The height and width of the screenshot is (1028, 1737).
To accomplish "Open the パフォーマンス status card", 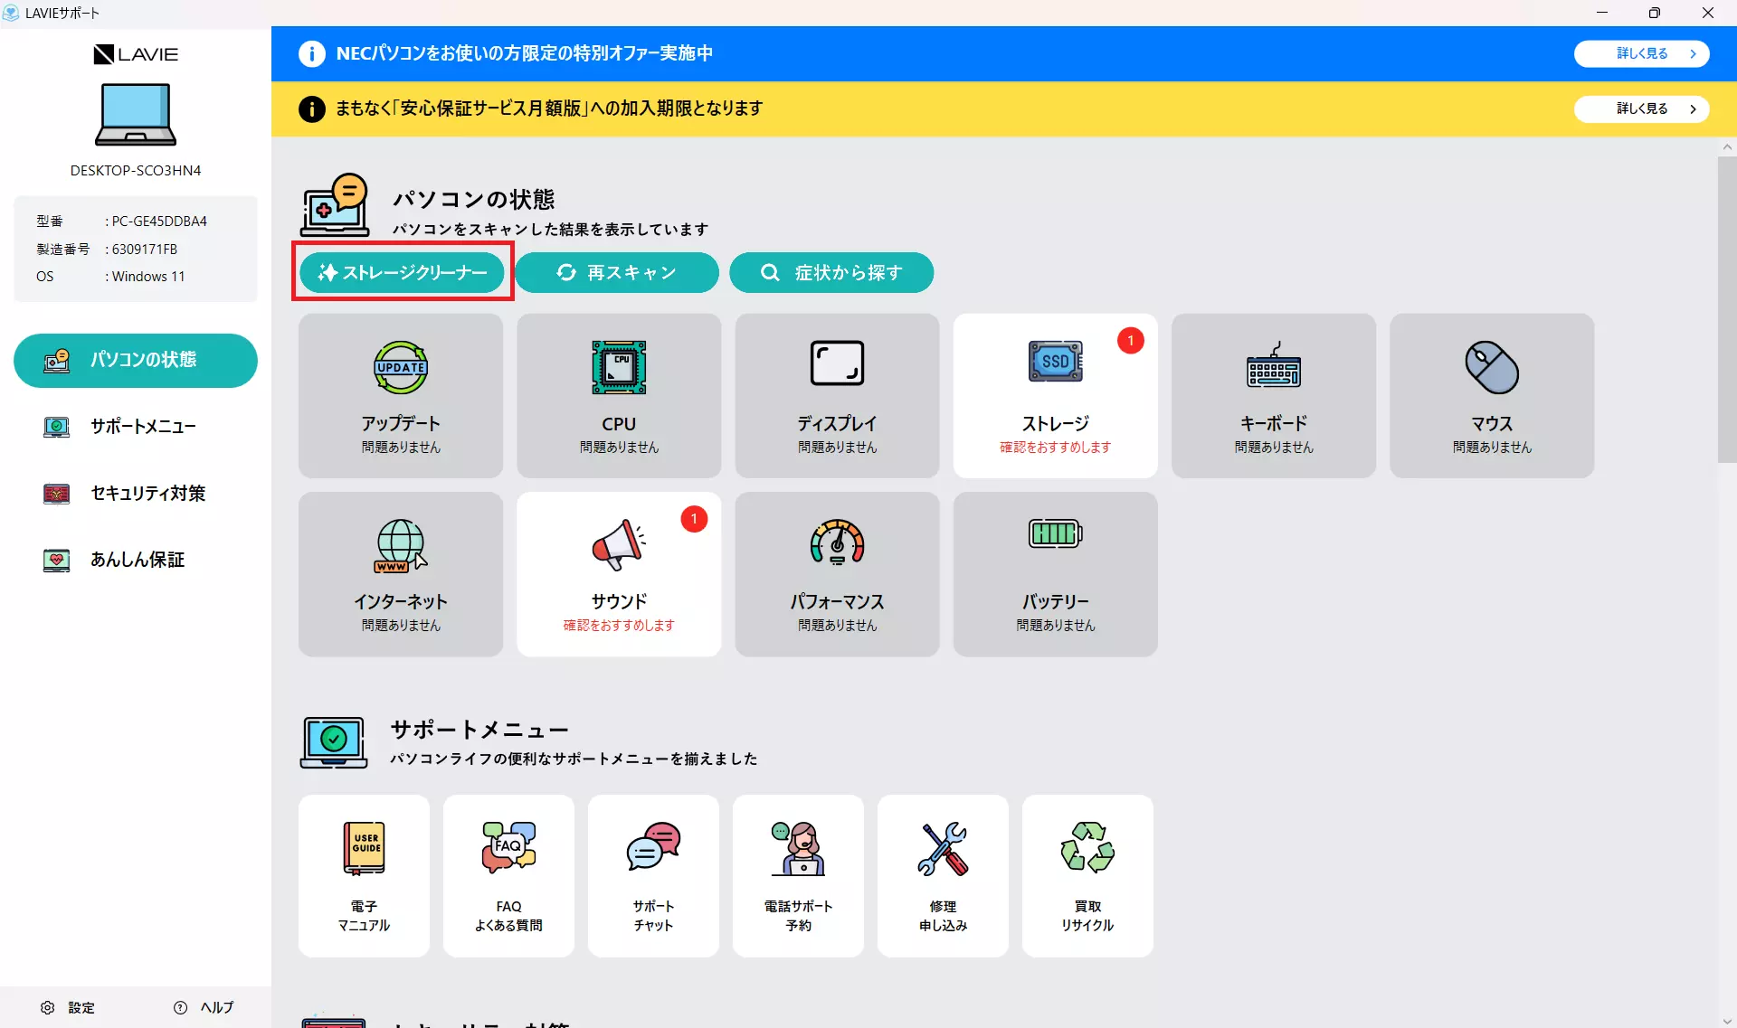I will tap(837, 573).
